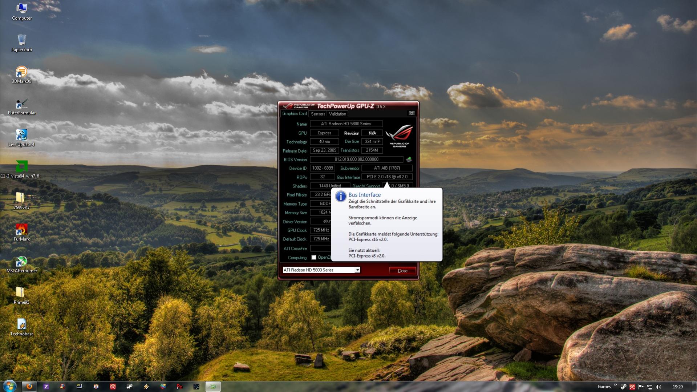Click the Show desktop button at taskbar edge
The height and width of the screenshot is (392, 697).
tap(694, 387)
